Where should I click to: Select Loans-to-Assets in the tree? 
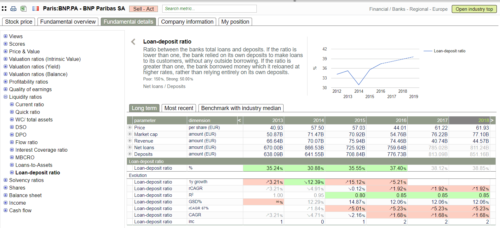34,165
